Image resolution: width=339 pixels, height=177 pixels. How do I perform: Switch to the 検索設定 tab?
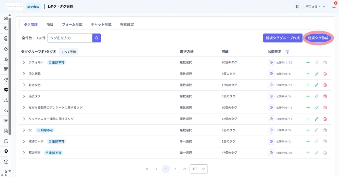127,25
